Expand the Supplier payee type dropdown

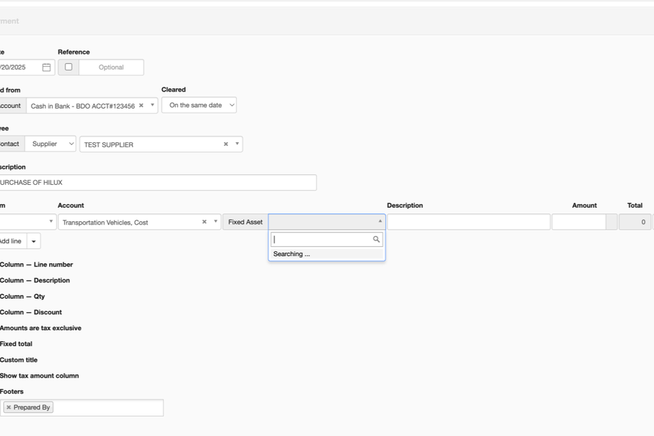pos(50,144)
